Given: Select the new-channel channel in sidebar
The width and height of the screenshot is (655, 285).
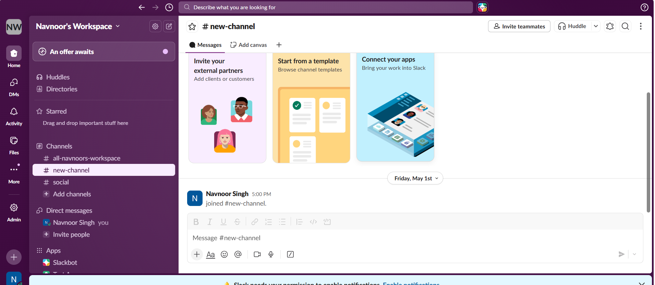Looking at the screenshot, I should (104, 170).
